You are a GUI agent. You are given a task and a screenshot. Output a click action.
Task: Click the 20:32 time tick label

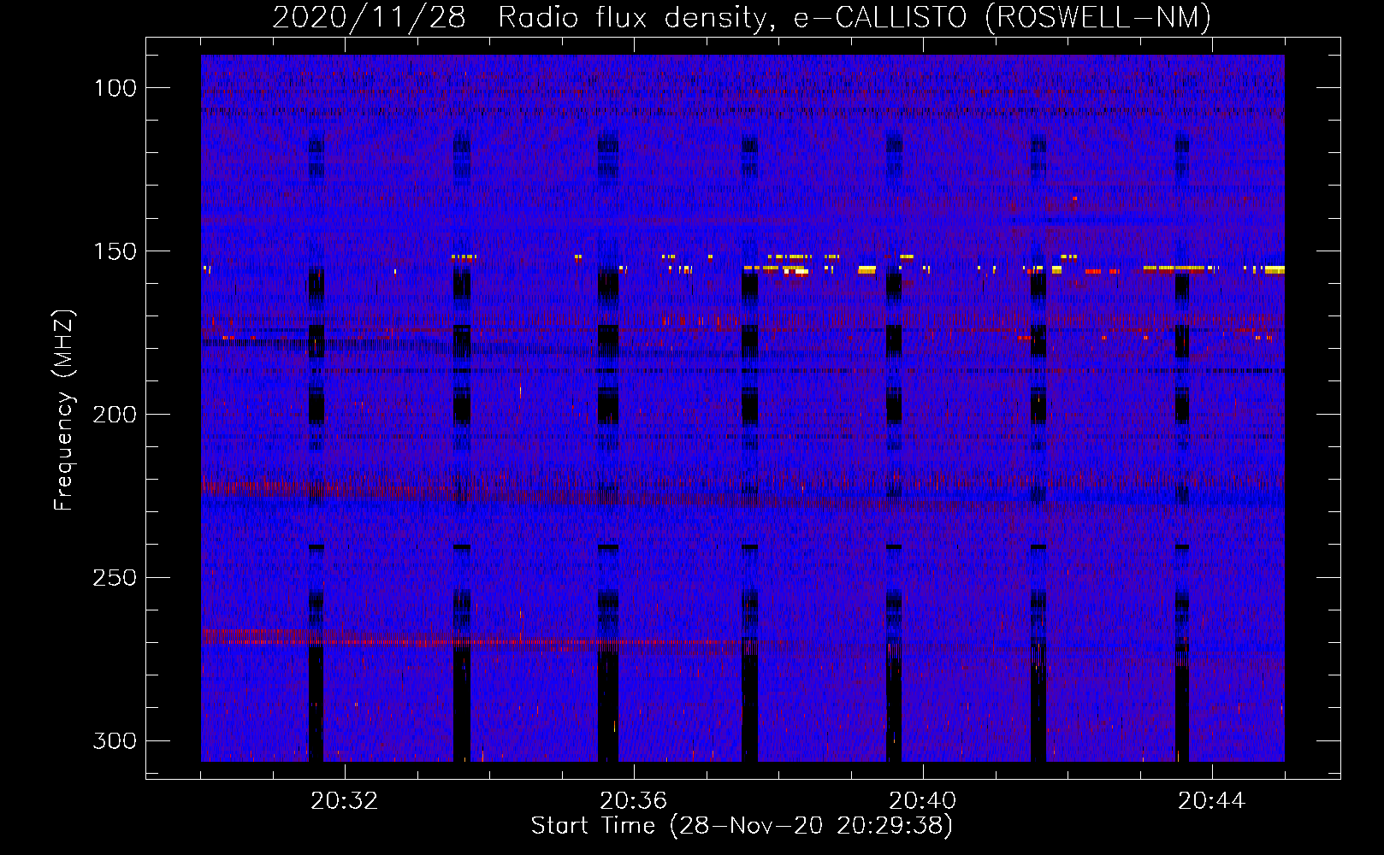pos(344,801)
